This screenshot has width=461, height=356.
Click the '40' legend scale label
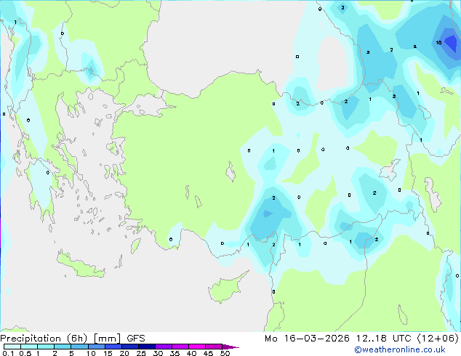pyautogui.click(x=191, y=353)
